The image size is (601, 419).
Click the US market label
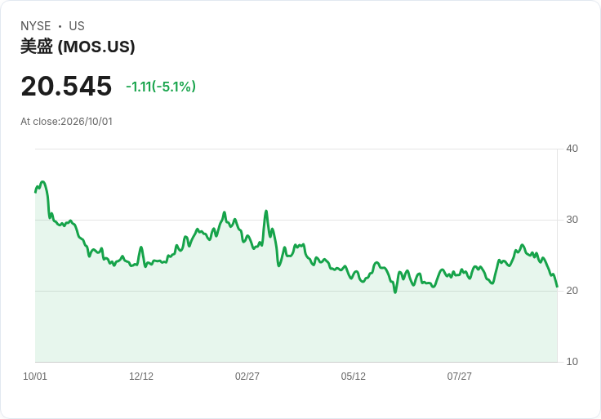[x=77, y=26]
